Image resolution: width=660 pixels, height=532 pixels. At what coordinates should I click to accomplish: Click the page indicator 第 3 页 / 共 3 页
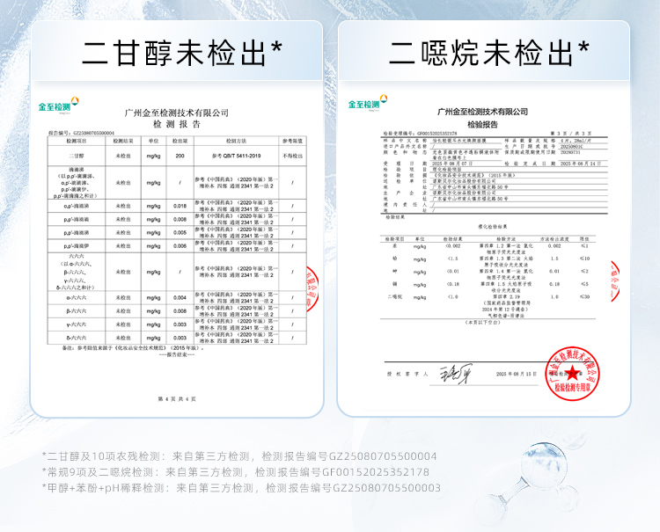571,134
